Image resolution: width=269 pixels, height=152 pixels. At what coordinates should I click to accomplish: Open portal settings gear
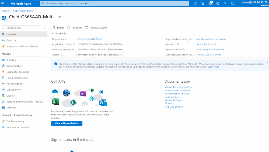[x=218, y=3]
